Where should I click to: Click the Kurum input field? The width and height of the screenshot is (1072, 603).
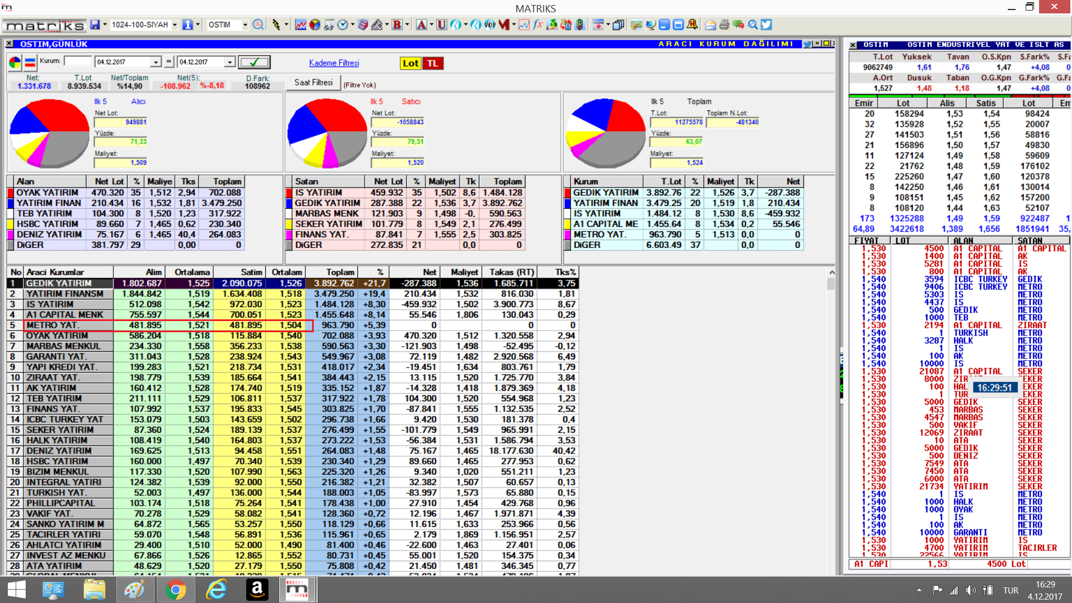tap(78, 61)
